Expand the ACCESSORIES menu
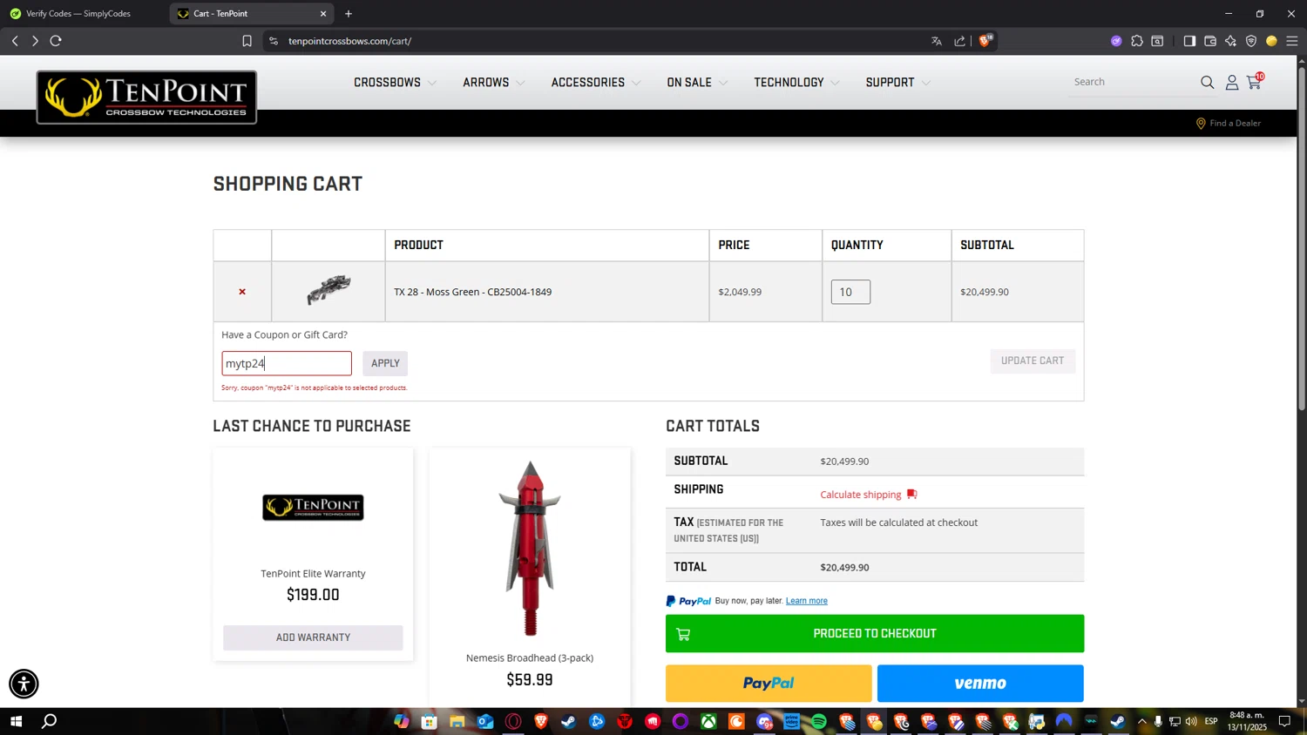Viewport: 1307px width, 735px height. [x=595, y=83]
